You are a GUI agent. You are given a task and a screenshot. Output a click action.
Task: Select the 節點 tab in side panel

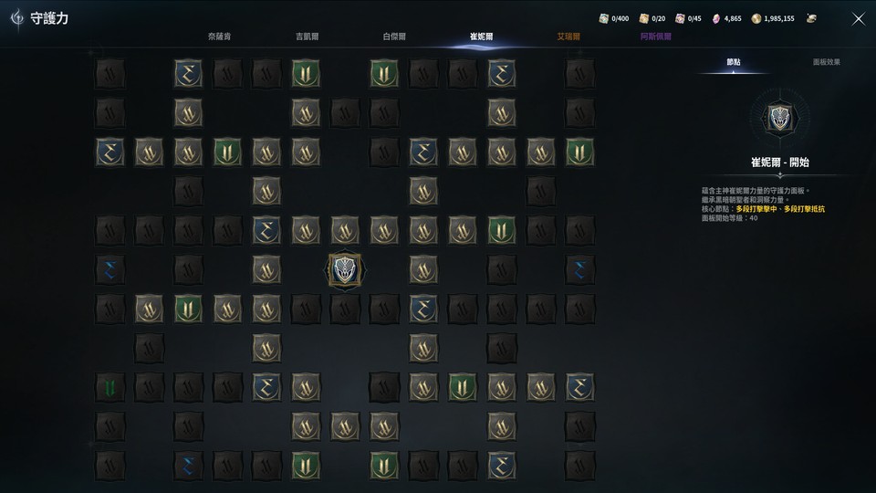point(734,62)
